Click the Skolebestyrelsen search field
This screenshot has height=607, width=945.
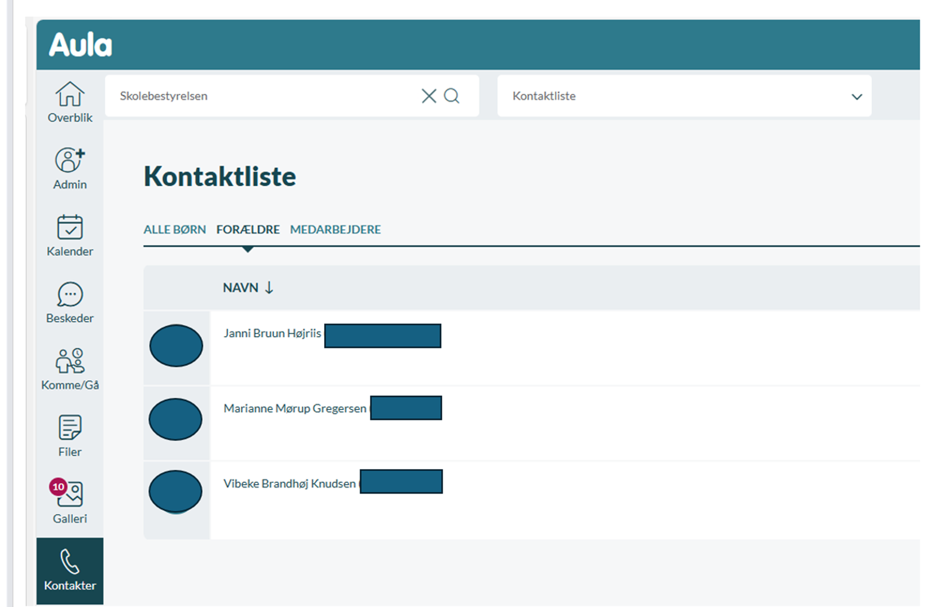coord(263,96)
